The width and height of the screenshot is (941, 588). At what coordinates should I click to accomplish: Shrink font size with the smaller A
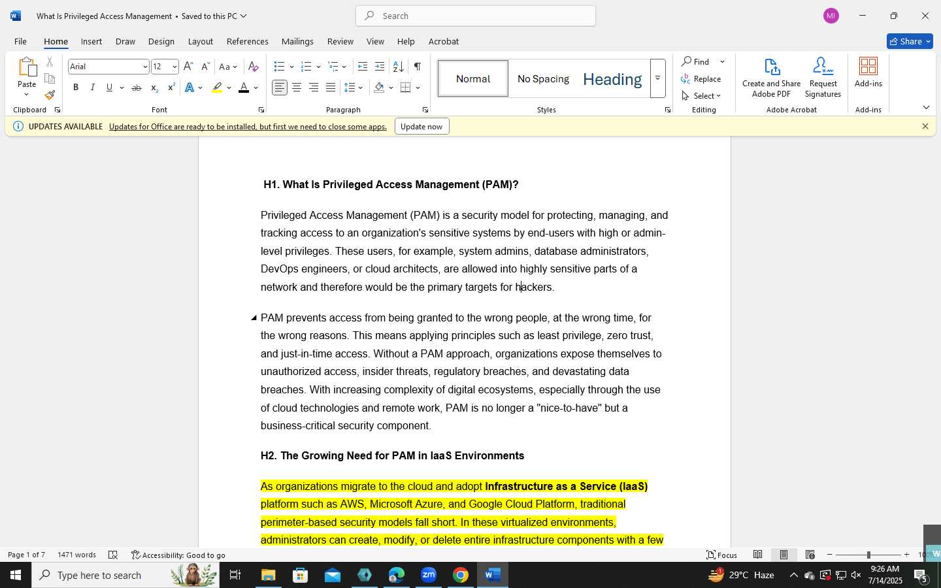pos(205,67)
